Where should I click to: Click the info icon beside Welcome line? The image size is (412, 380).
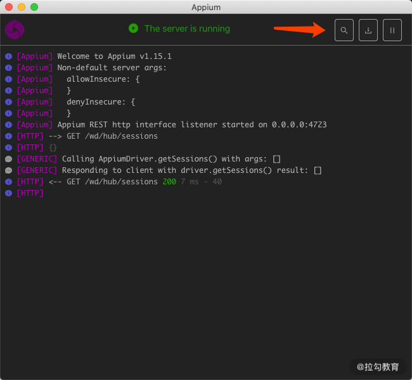click(9, 56)
